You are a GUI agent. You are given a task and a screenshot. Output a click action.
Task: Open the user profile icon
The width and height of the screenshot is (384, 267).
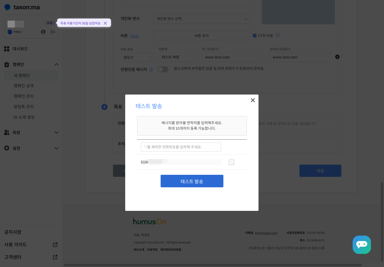(x=43, y=32)
